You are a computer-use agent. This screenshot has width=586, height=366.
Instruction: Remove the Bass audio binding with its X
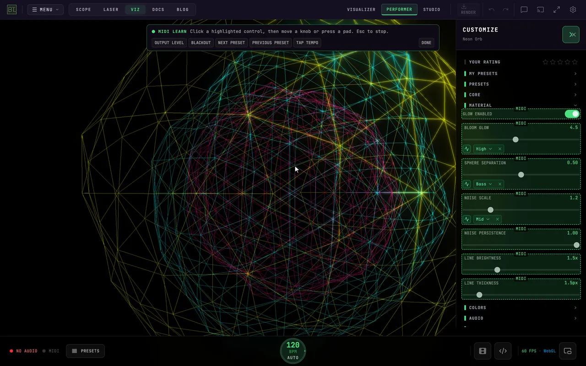(500, 184)
